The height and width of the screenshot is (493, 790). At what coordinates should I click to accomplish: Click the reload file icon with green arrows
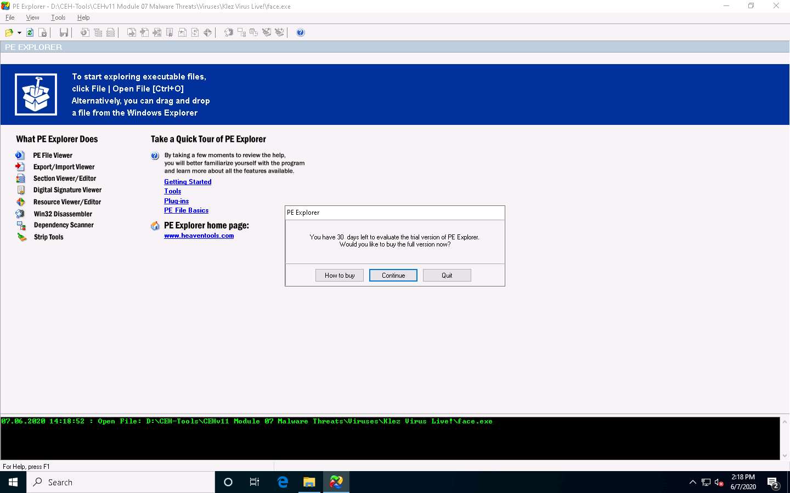click(x=30, y=32)
